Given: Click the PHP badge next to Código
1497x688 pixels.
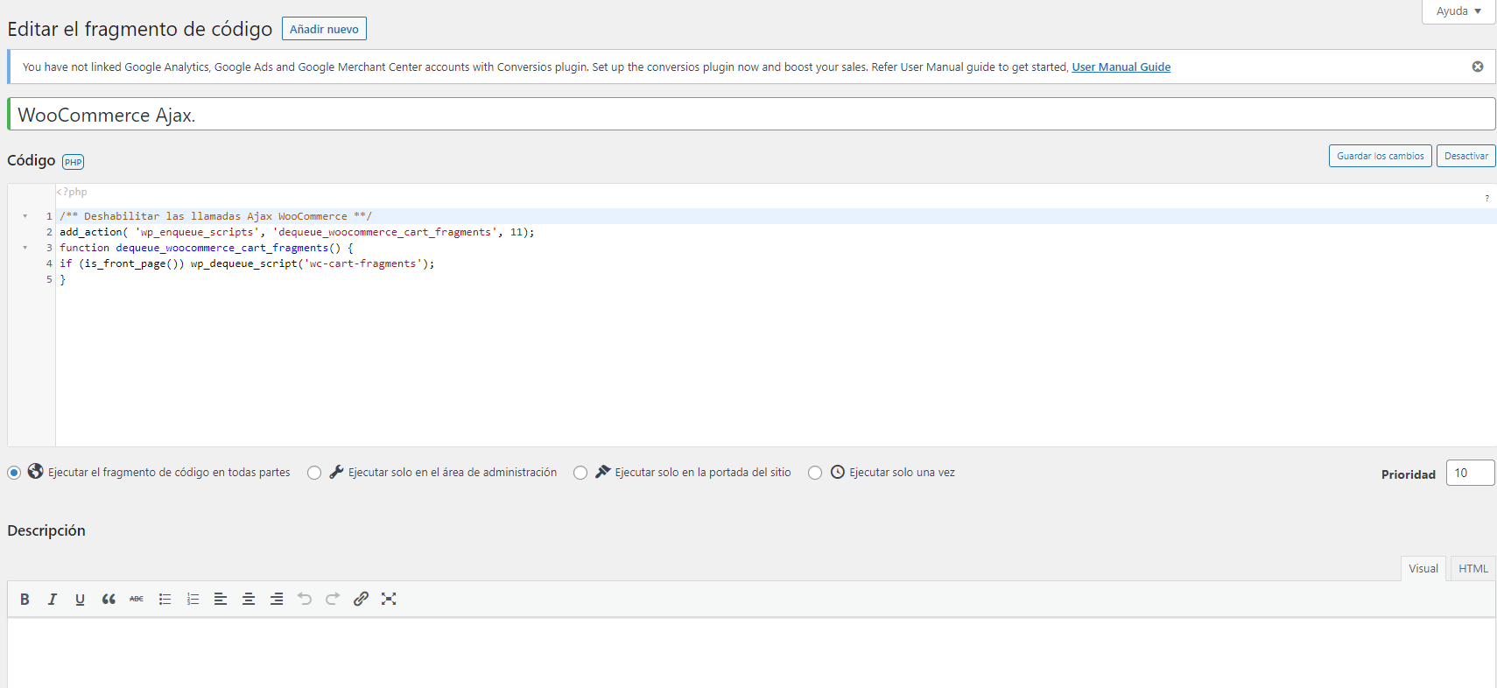Looking at the screenshot, I should pos(74,162).
